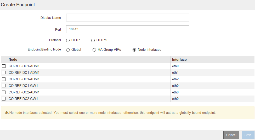Click the Node column header

click(x=13, y=60)
